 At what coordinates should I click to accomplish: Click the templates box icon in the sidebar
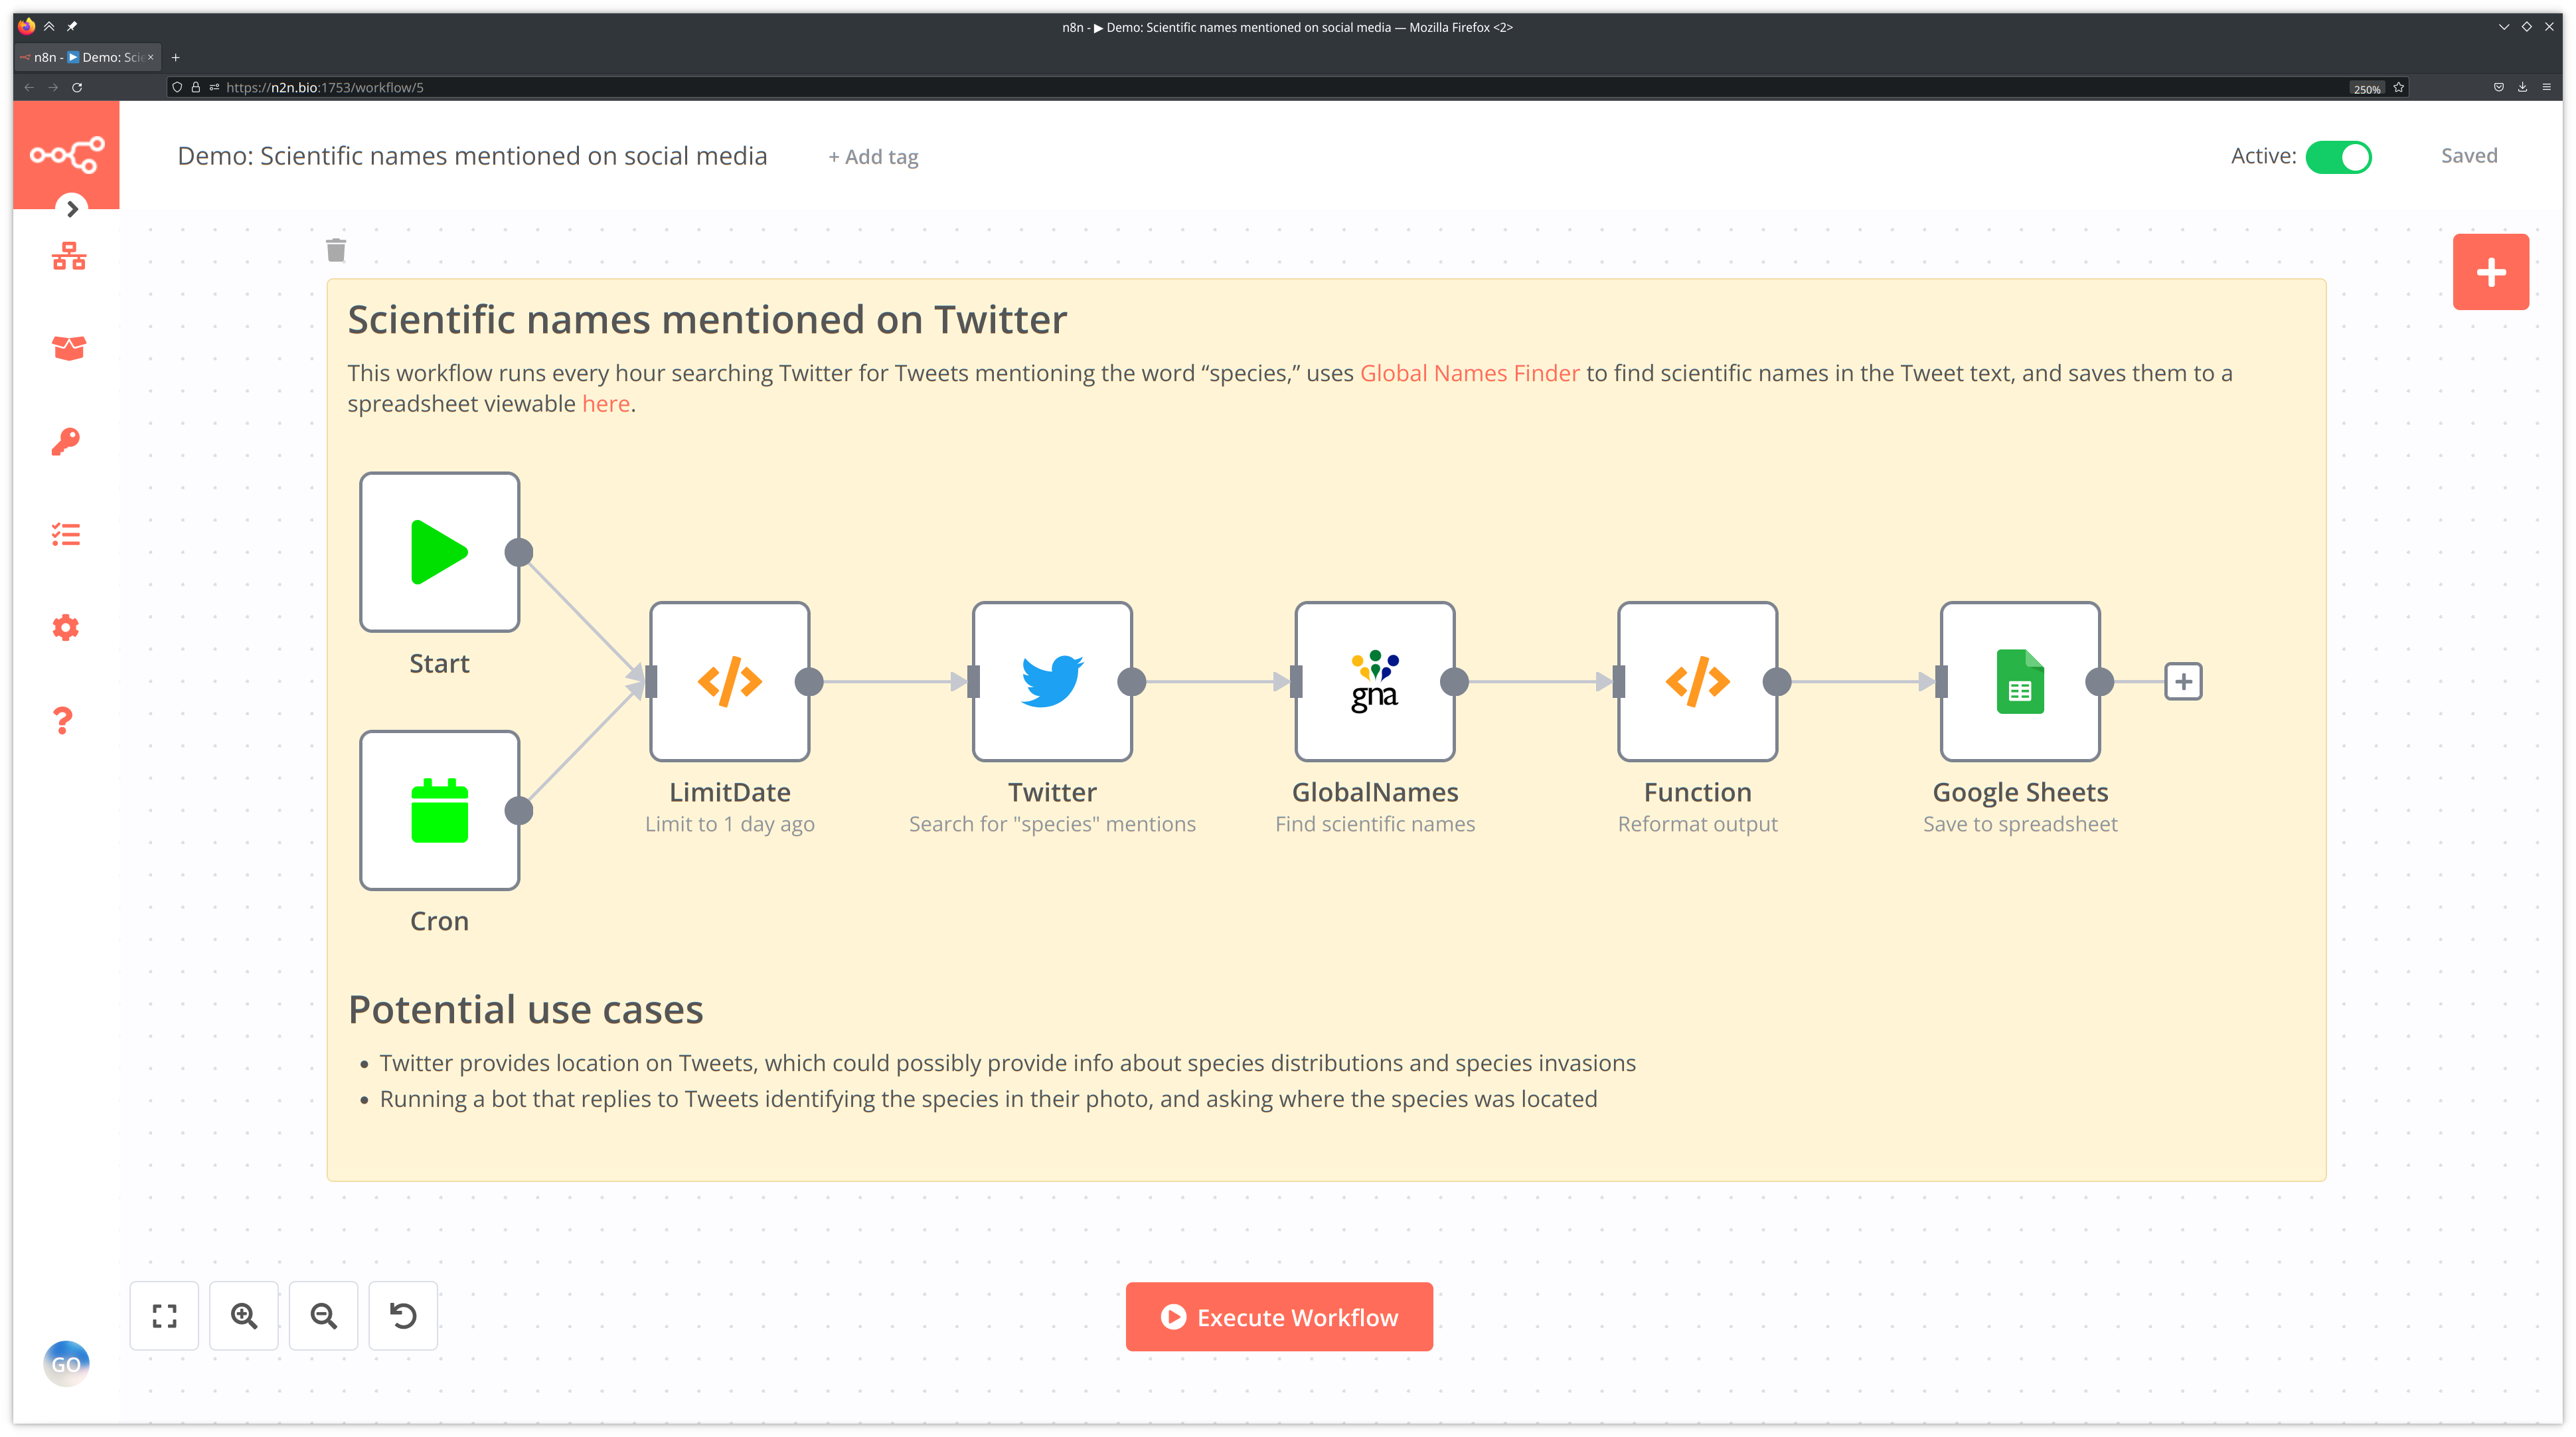pyautogui.click(x=68, y=348)
